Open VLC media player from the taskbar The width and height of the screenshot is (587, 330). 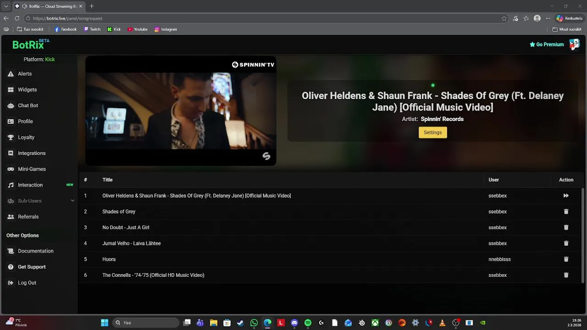[x=442, y=323]
